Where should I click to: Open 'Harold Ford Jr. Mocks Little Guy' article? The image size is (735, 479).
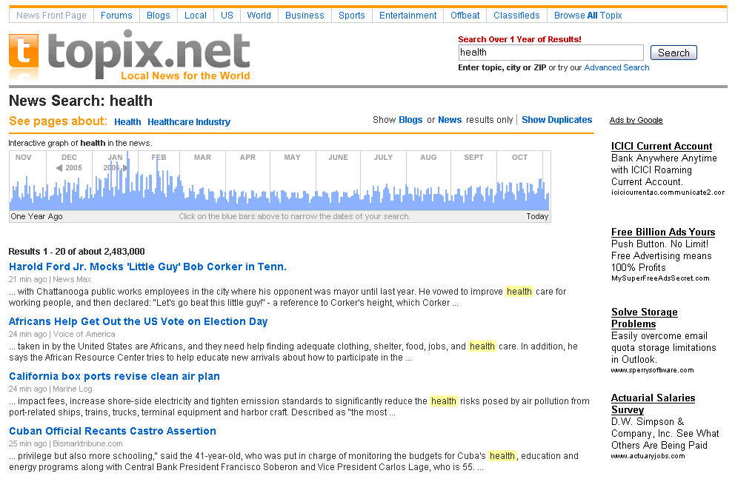[x=147, y=267]
